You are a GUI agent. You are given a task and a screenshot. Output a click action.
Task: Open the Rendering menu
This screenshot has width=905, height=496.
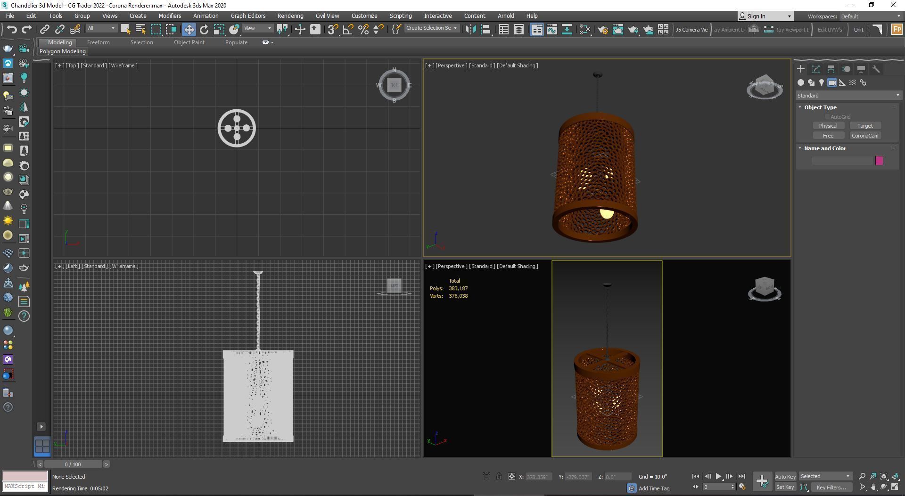tap(290, 16)
